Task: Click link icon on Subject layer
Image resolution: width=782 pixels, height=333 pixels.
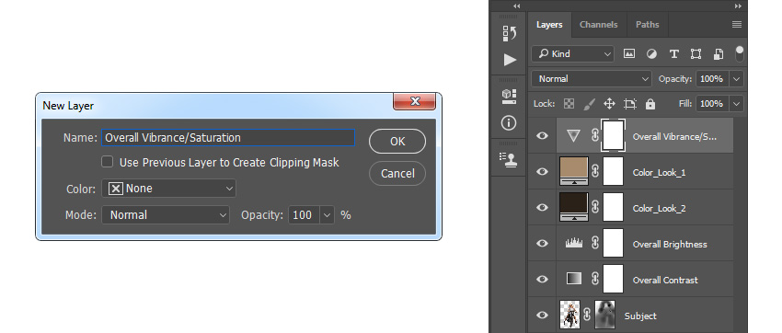Action: pyautogui.click(x=587, y=315)
